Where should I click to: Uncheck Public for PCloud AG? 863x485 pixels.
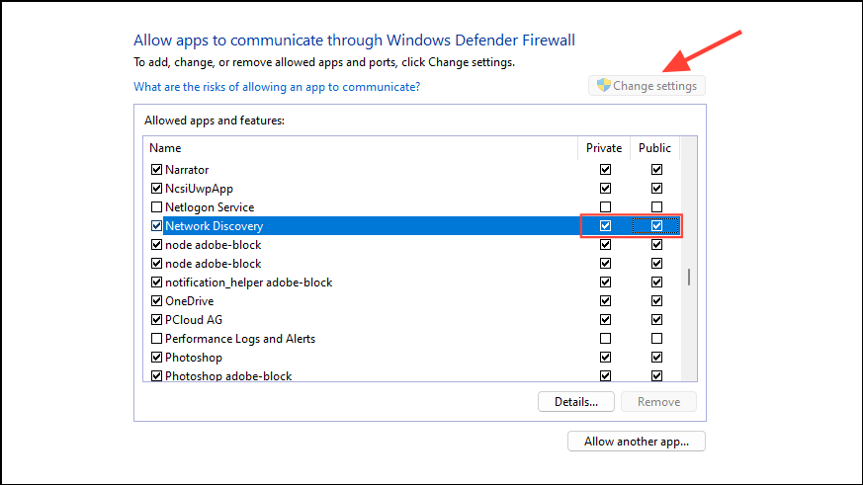click(x=656, y=319)
